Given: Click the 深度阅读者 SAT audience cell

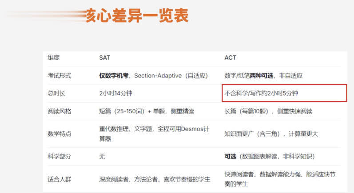Looking at the screenshot, I should (155, 179).
